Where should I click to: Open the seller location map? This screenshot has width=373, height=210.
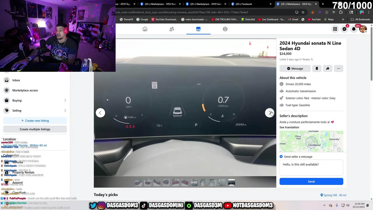tap(311, 141)
